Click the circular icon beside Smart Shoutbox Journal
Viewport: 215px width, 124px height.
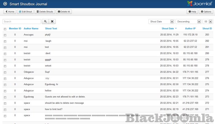point(5,4)
